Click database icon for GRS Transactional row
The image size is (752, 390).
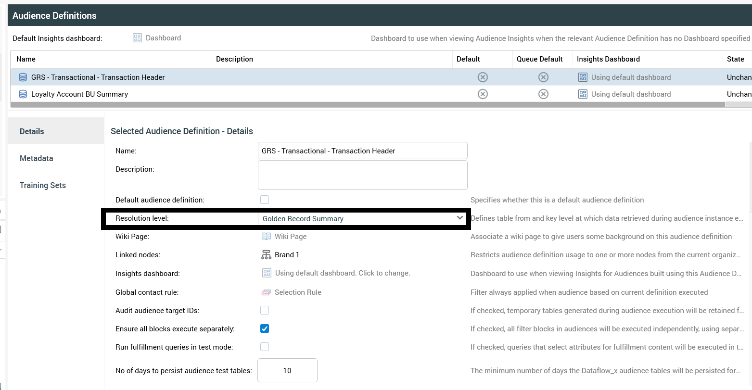pyautogui.click(x=23, y=77)
